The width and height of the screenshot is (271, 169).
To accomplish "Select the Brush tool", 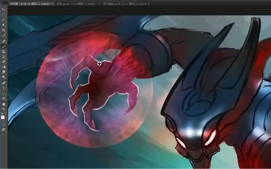I will (x=4, y=46).
